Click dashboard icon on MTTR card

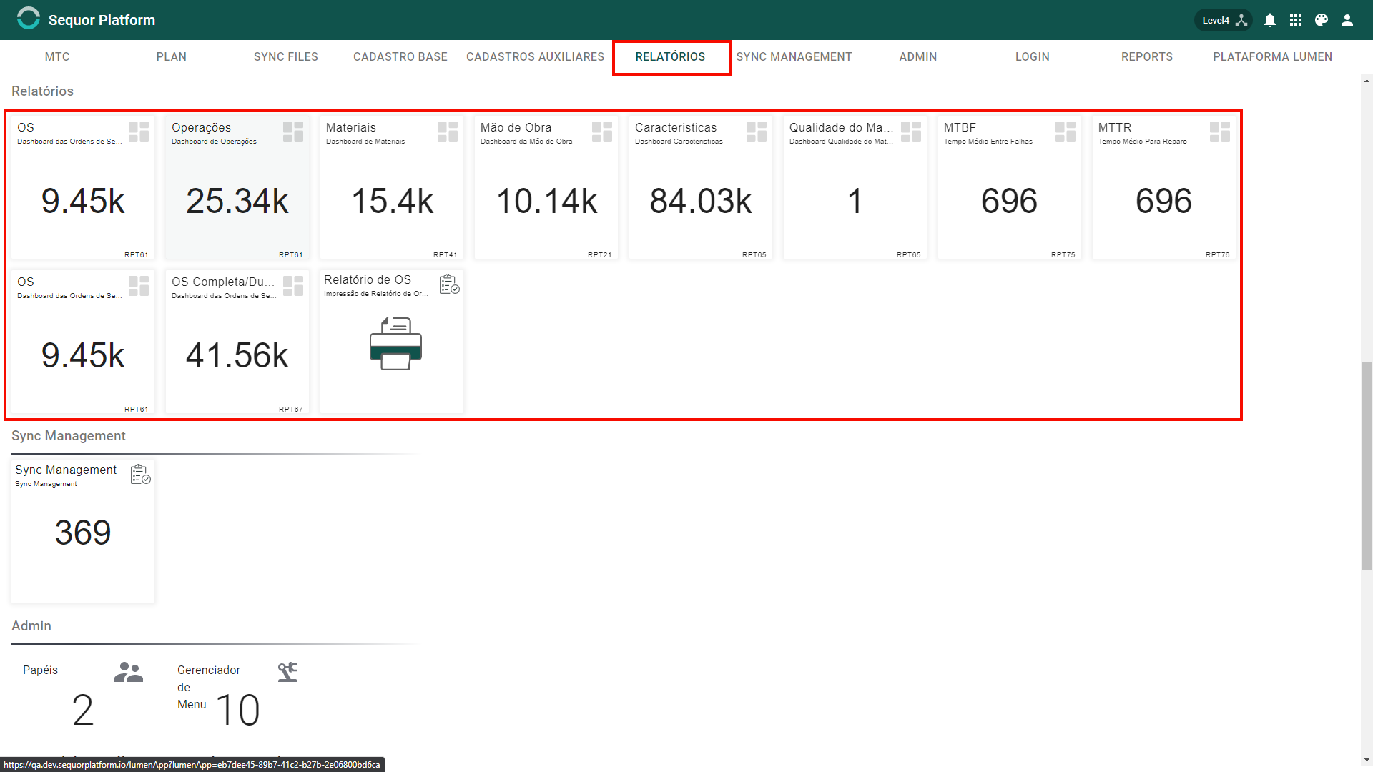coord(1220,132)
